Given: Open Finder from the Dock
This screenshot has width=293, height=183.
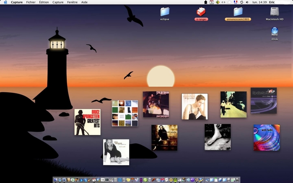Looking at the screenshot, I should click(56, 180).
